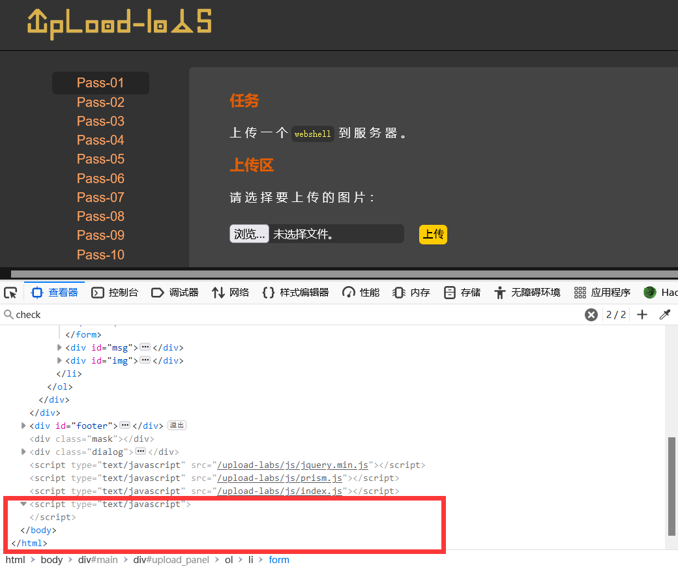Expand the div class="dialog" node

[x=23, y=452]
